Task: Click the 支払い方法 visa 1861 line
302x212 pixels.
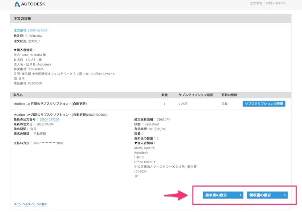Action: 38,143
